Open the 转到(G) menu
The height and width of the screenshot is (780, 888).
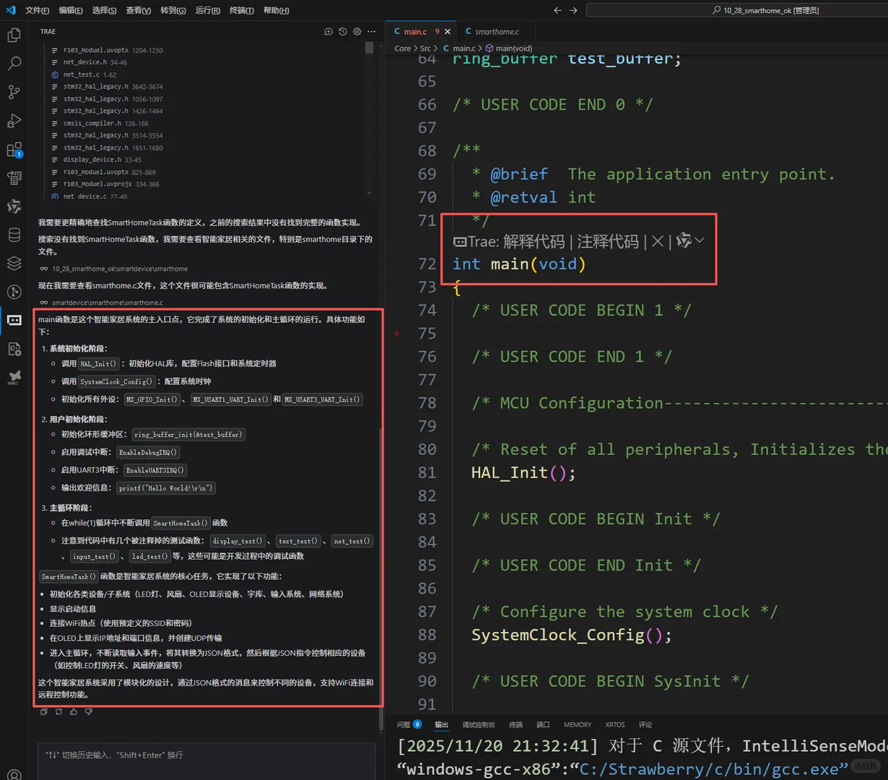[173, 10]
